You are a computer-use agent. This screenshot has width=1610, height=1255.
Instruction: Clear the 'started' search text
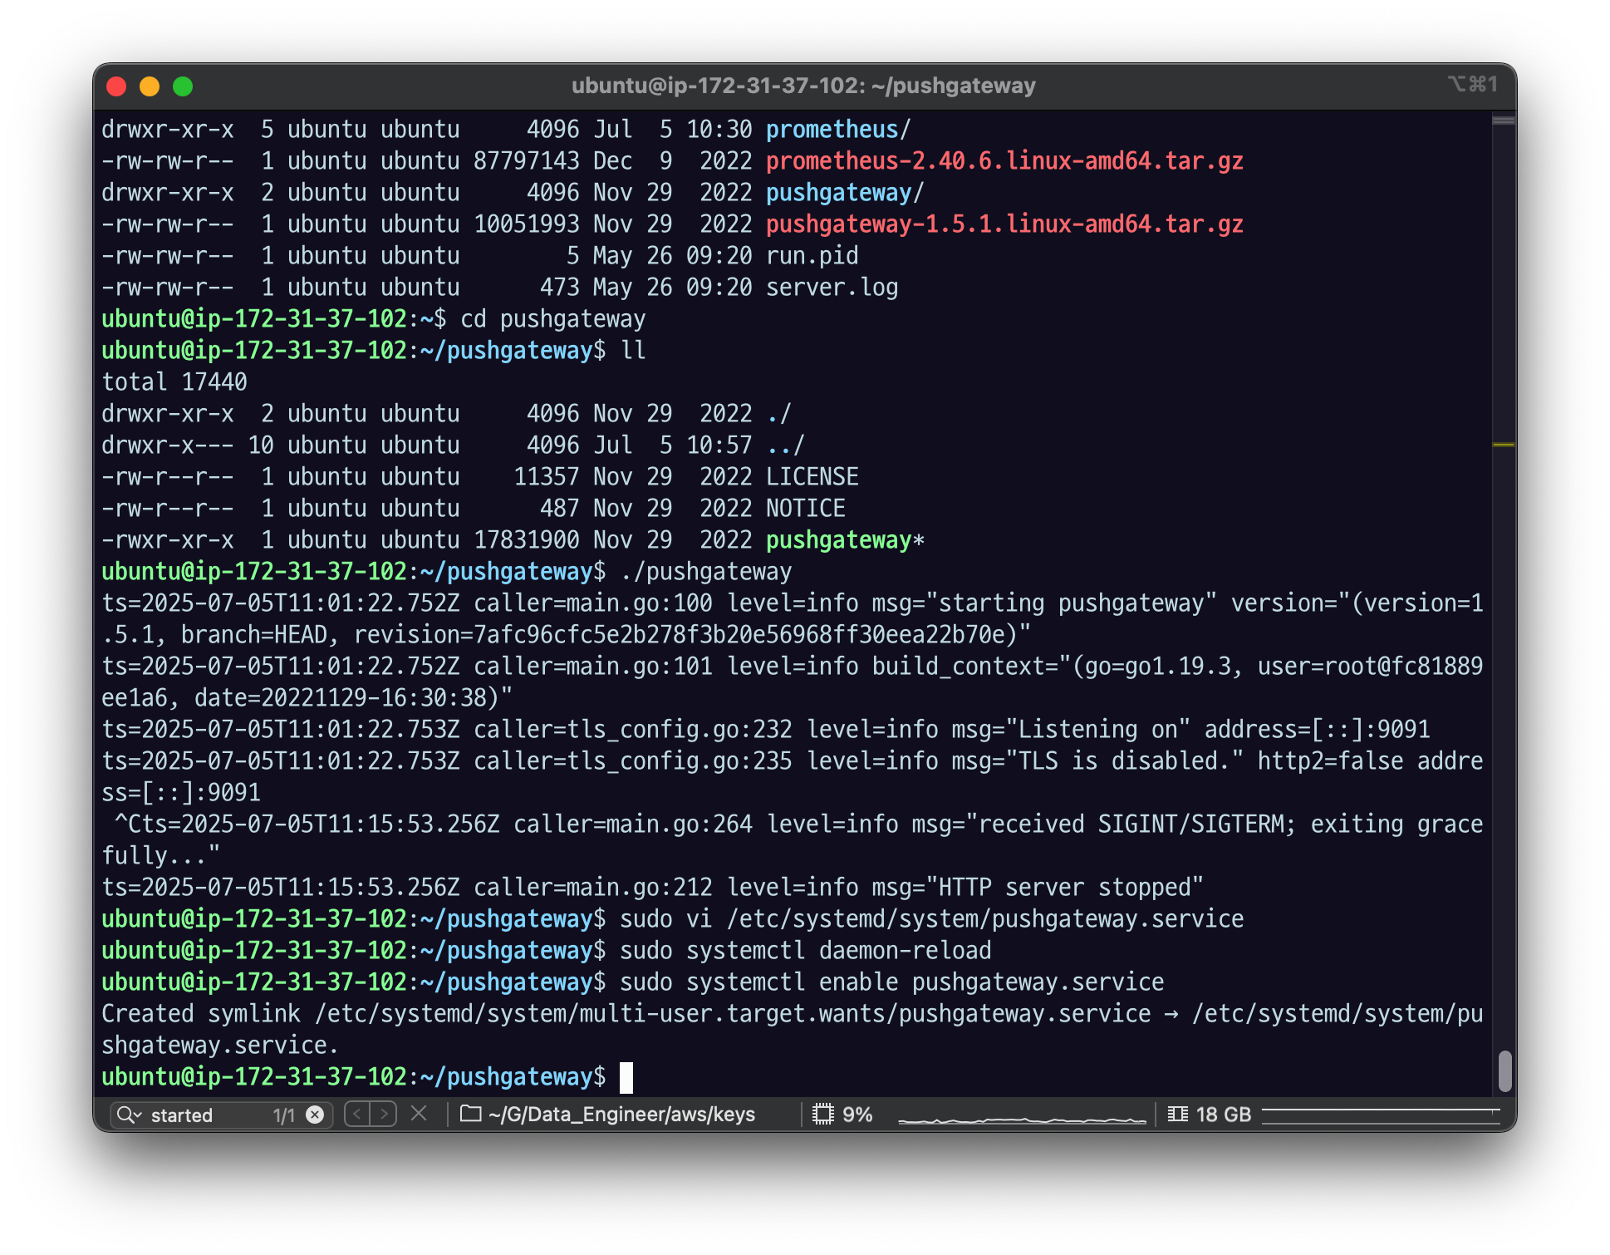pos(315,1115)
